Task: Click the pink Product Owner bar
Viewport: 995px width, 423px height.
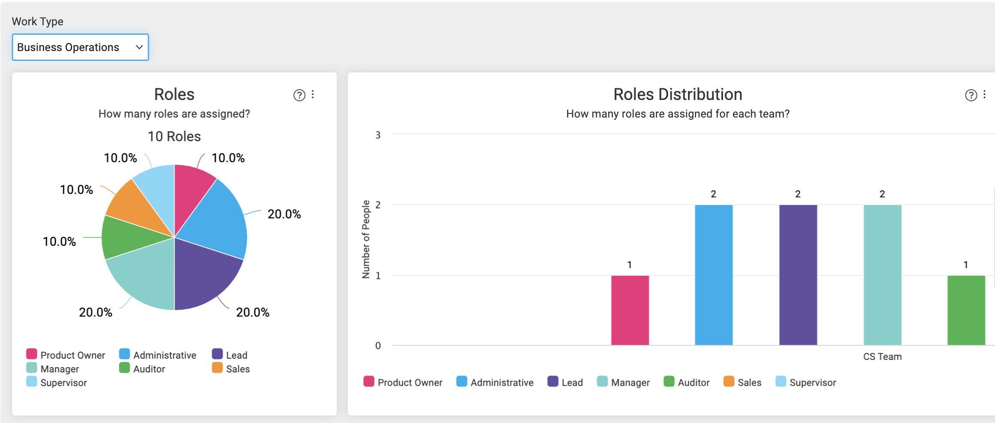Action: click(x=630, y=310)
